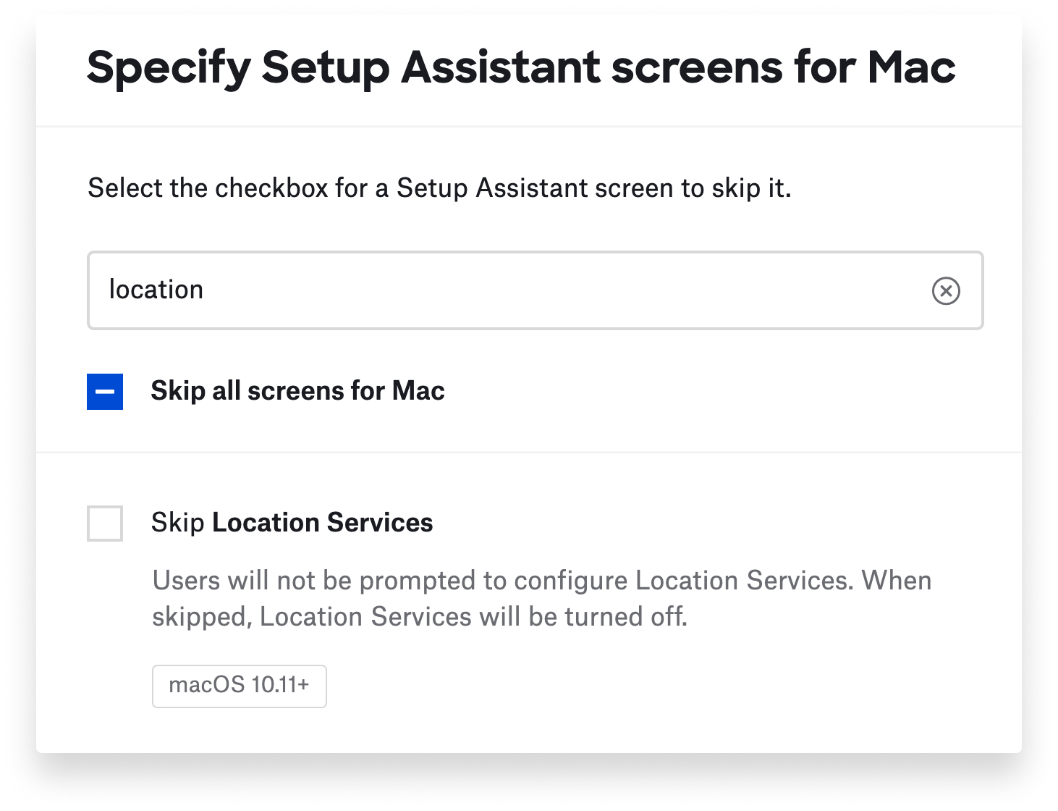Clear the search field with the X icon
The height and width of the screenshot is (811, 1058).
click(x=945, y=291)
